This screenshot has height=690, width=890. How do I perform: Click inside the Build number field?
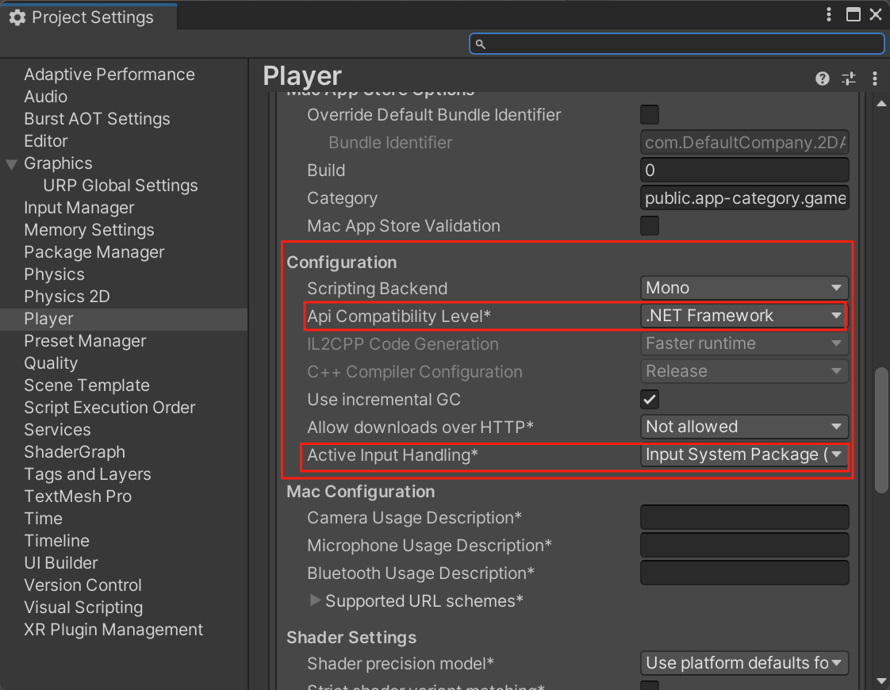pos(743,170)
